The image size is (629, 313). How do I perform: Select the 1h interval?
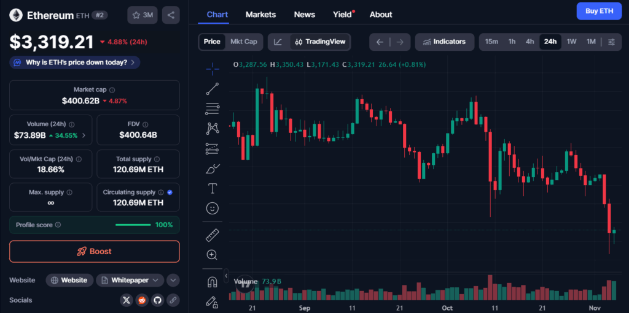(512, 42)
